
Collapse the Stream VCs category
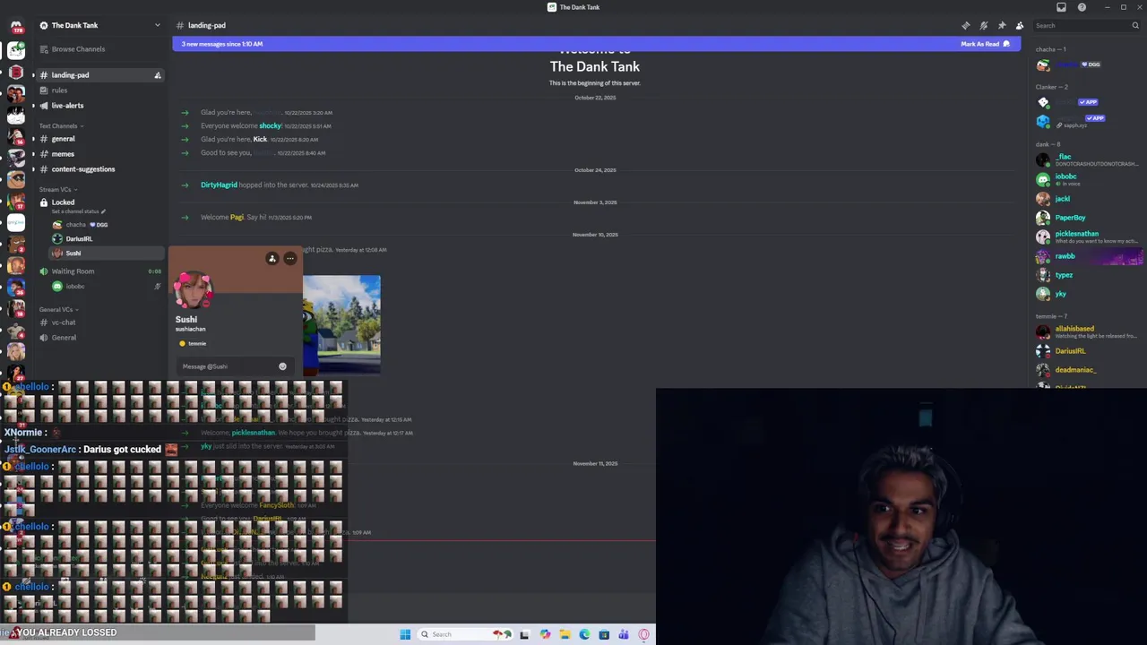tap(58, 190)
